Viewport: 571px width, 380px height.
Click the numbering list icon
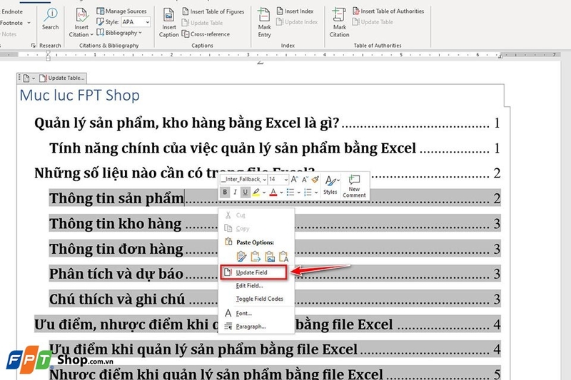308,192
